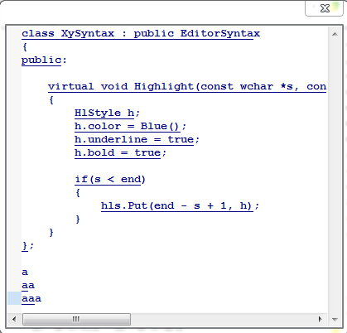Place the cursor in 'HlStyle h;'
This screenshot has width=347, height=333.
click(x=108, y=113)
